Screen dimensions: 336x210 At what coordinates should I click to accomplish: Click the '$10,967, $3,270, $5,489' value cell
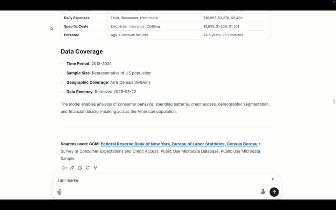pyautogui.click(x=235, y=18)
